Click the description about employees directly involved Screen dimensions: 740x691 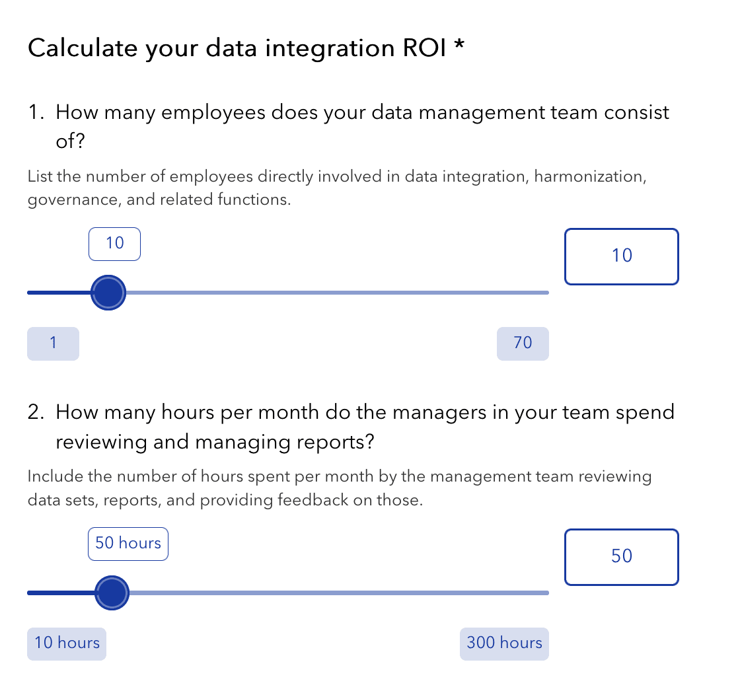pos(337,188)
